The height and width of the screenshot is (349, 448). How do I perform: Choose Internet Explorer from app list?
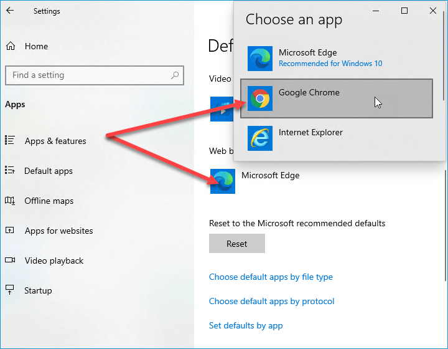336,138
